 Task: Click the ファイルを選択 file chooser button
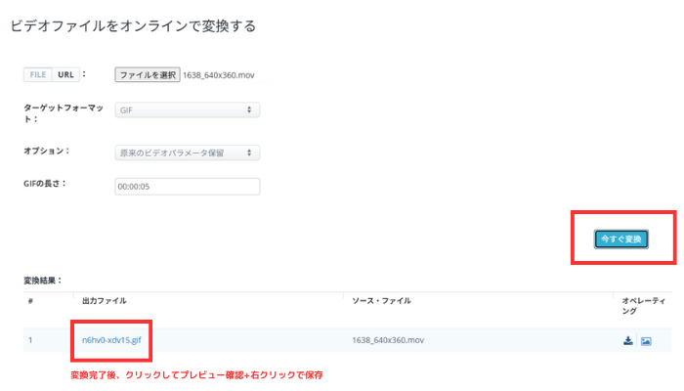pos(148,75)
